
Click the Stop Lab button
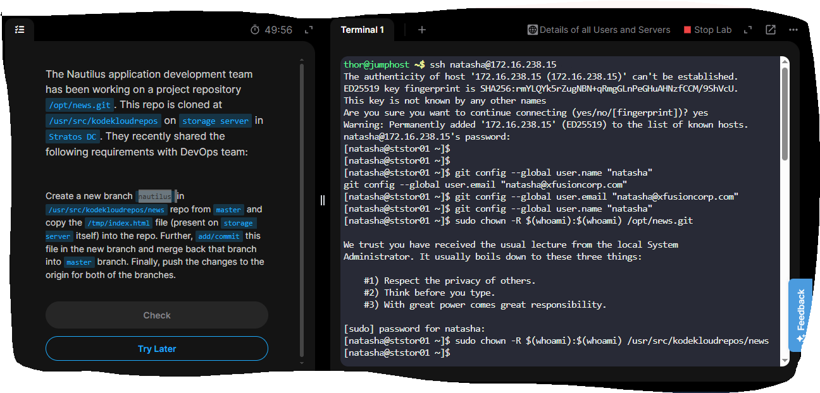(x=707, y=30)
